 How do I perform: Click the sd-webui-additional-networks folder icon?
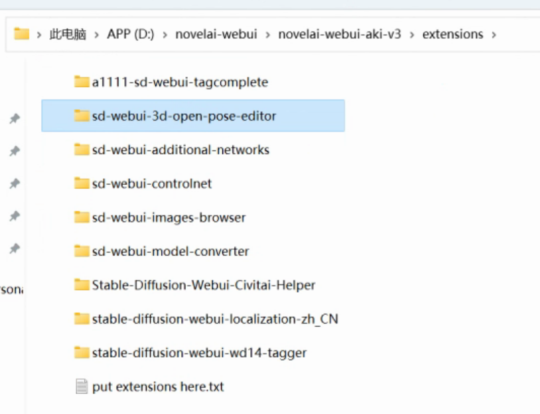(82, 150)
